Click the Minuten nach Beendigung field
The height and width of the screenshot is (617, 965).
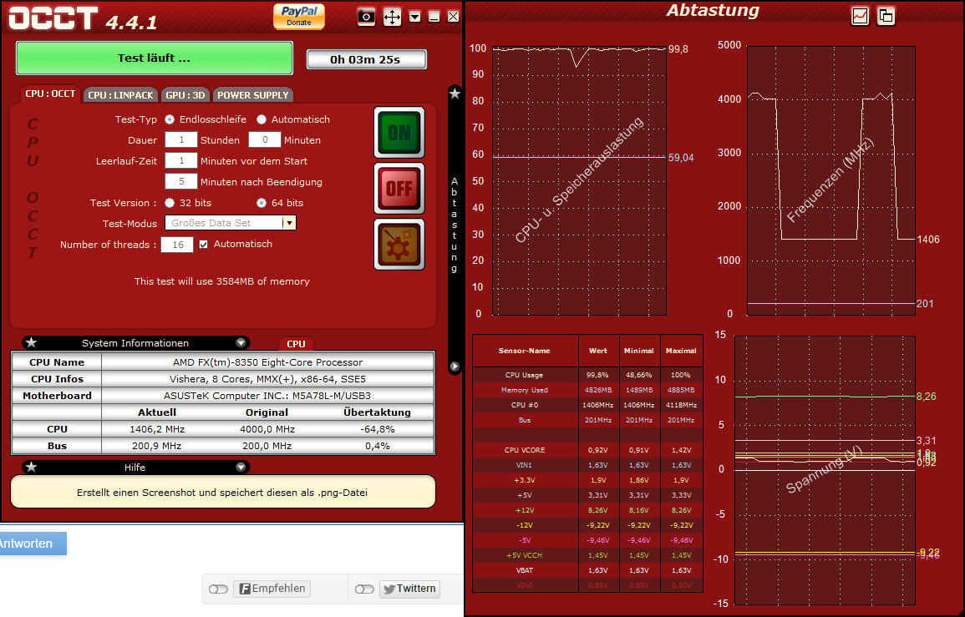(x=181, y=181)
